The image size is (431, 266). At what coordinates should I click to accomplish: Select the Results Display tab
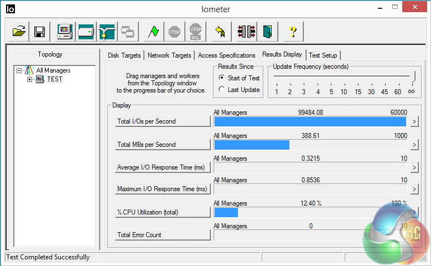click(282, 54)
